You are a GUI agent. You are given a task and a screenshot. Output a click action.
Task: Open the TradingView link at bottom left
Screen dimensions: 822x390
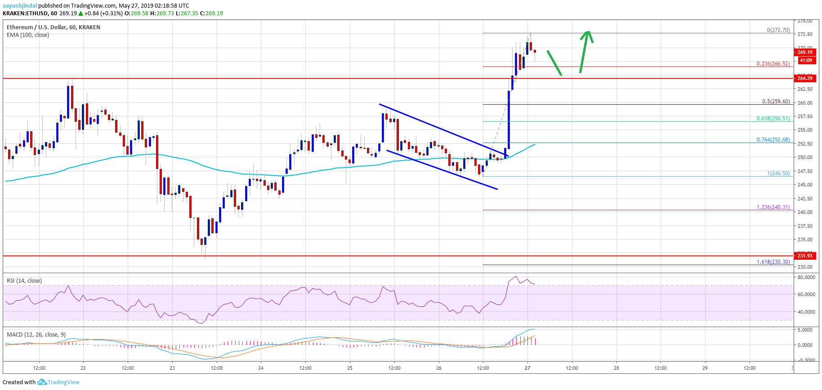coord(63,382)
